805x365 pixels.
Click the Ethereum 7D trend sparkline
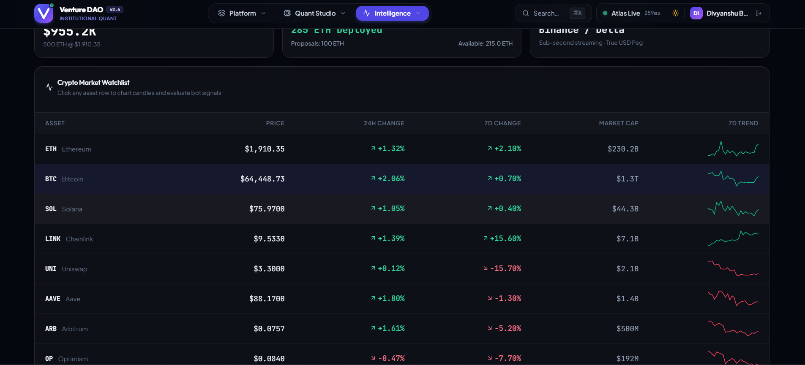pyautogui.click(x=733, y=149)
